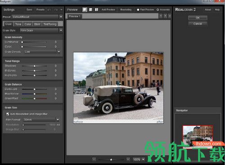Switch to the Grain tab
225x165 pixels.
click(x=8, y=24)
